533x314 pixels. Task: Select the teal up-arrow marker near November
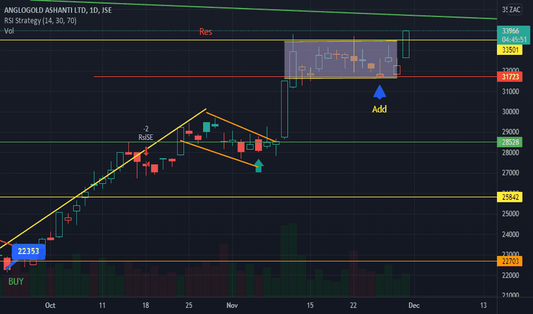click(258, 166)
